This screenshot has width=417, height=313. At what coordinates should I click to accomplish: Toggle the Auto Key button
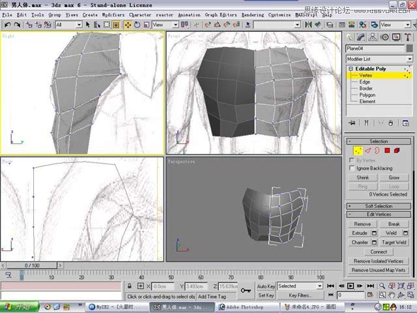pos(266,286)
